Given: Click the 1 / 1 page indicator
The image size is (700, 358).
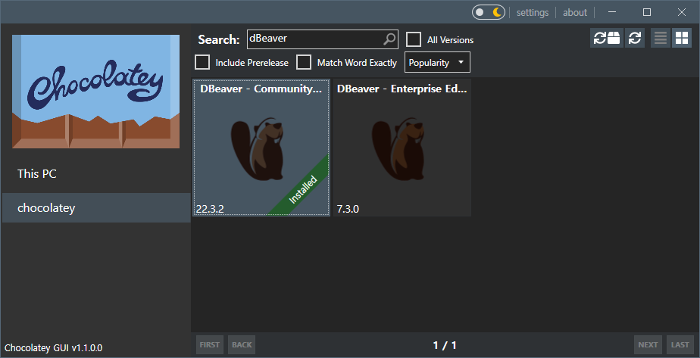Looking at the screenshot, I should pyautogui.click(x=445, y=344).
